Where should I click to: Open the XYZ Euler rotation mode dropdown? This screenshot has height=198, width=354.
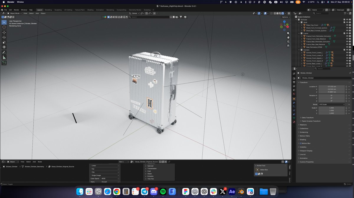[x=332, y=104]
